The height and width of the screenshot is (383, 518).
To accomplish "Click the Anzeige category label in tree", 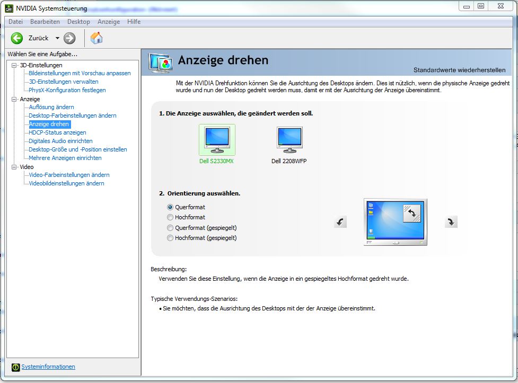I will point(30,99).
